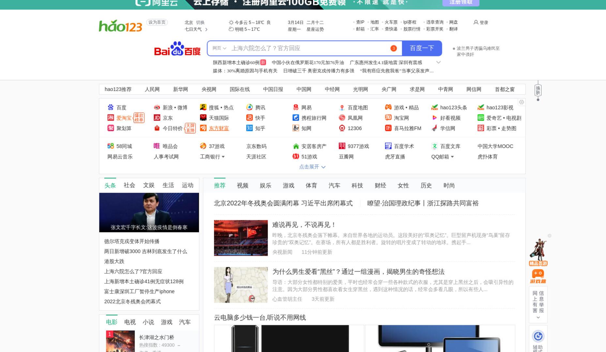Open the 星座运势 link
This screenshot has width=606, height=352.
(x=315, y=29)
